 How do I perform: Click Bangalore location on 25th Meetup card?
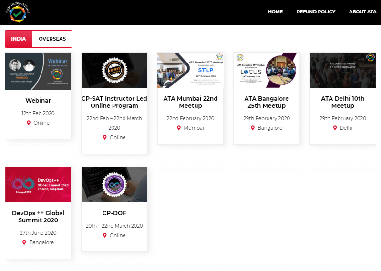(x=270, y=128)
